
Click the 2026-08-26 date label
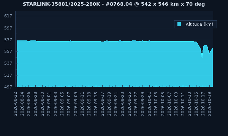(x=28, y=104)
